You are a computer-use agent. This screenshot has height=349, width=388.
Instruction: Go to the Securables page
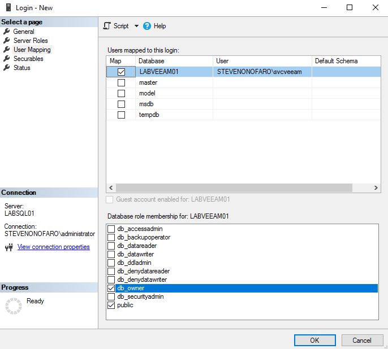tap(28, 59)
